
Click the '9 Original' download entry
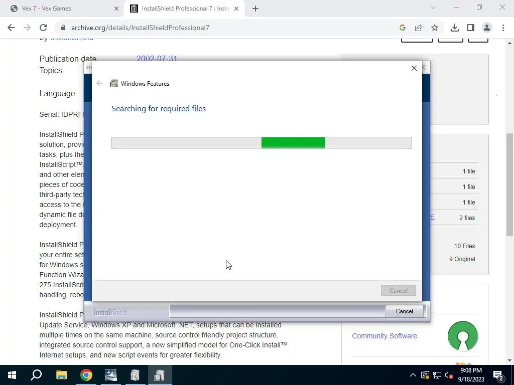[462, 259]
